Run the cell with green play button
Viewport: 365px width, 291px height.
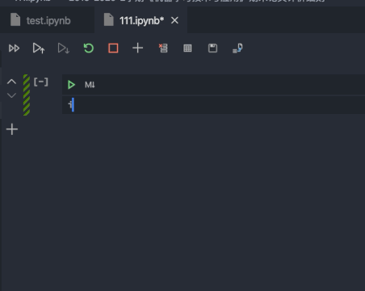click(71, 85)
